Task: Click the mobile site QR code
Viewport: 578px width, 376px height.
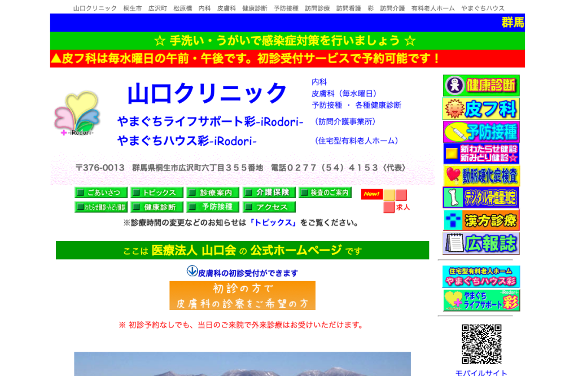Action: pyautogui.click(x=481, y=344)
